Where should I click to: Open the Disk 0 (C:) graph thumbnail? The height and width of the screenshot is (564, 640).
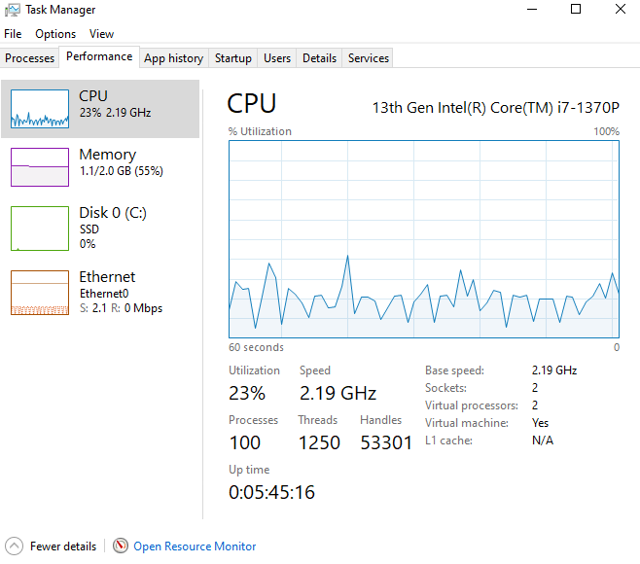pos(40,229)
